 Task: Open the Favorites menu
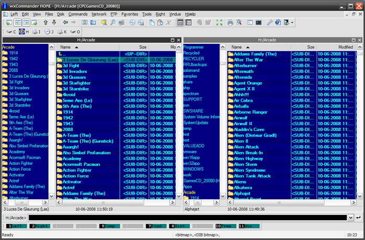130,14
